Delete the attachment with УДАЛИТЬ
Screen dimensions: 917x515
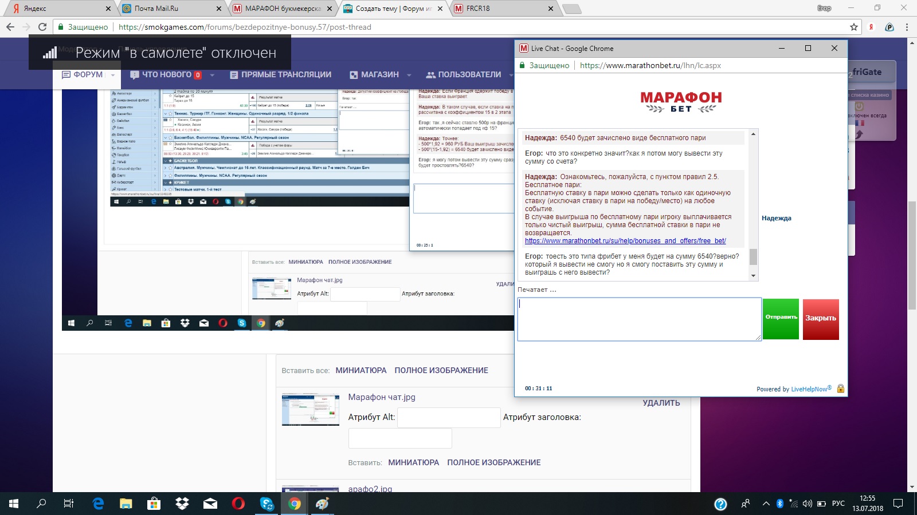[x=661, y=403]
